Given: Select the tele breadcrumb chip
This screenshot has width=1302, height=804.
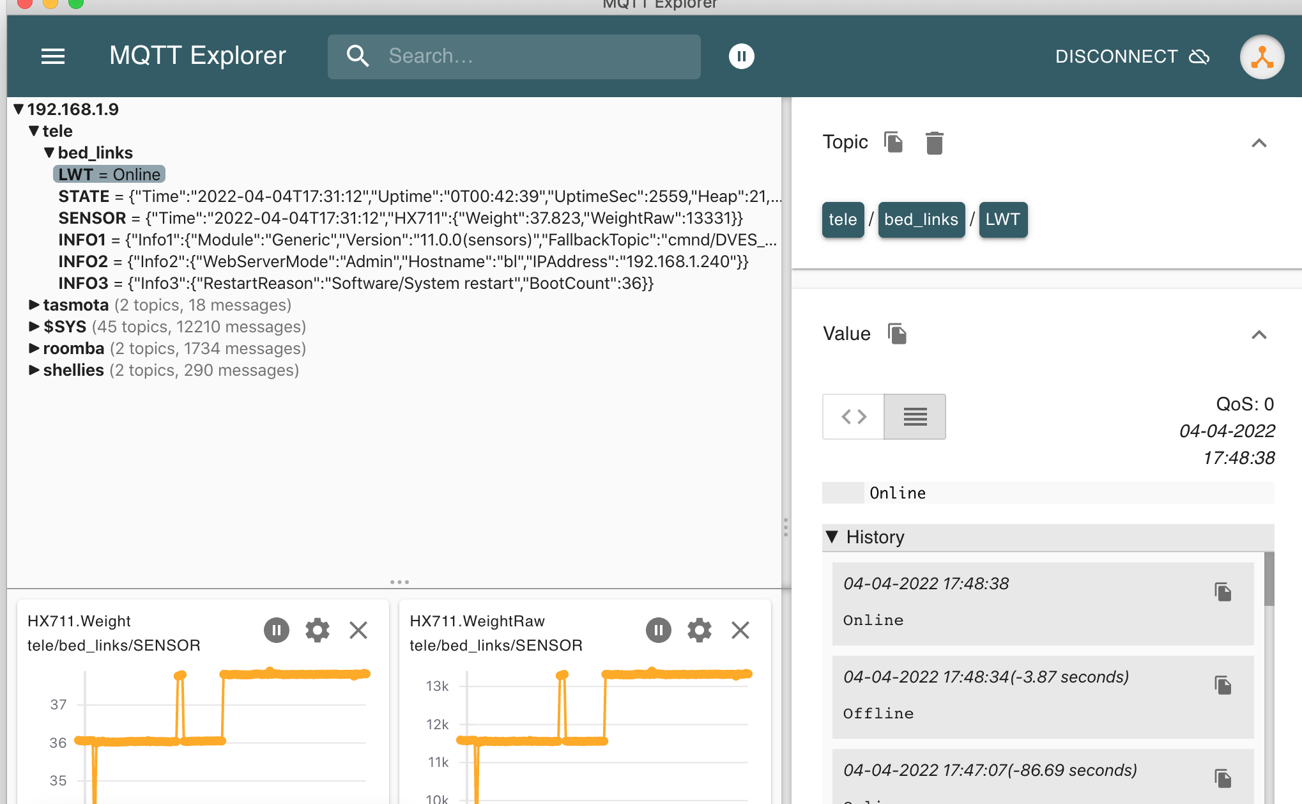Looking at the screenshot, I should coord(843,220).
